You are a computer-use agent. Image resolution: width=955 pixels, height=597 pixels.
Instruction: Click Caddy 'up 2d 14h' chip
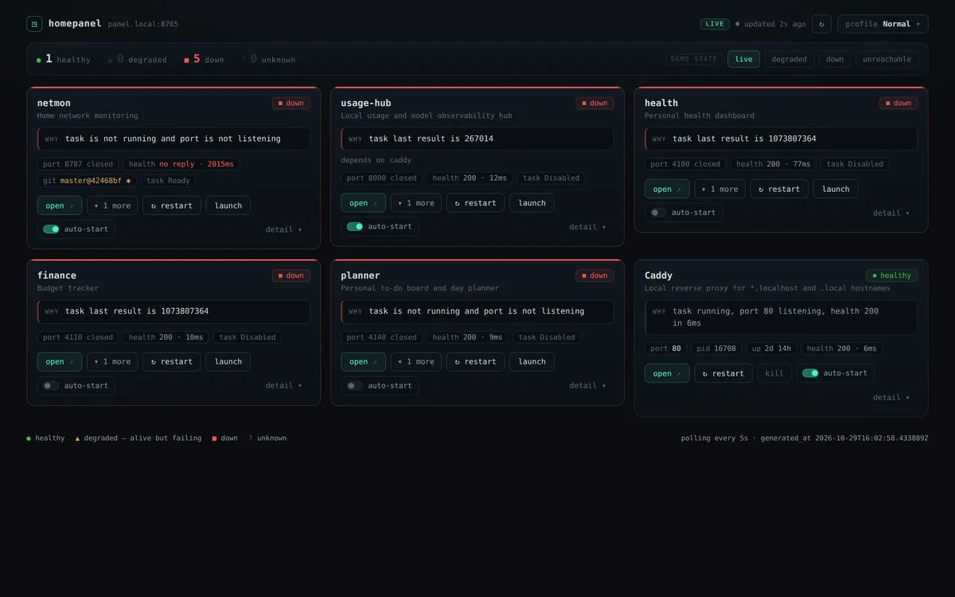772,349
